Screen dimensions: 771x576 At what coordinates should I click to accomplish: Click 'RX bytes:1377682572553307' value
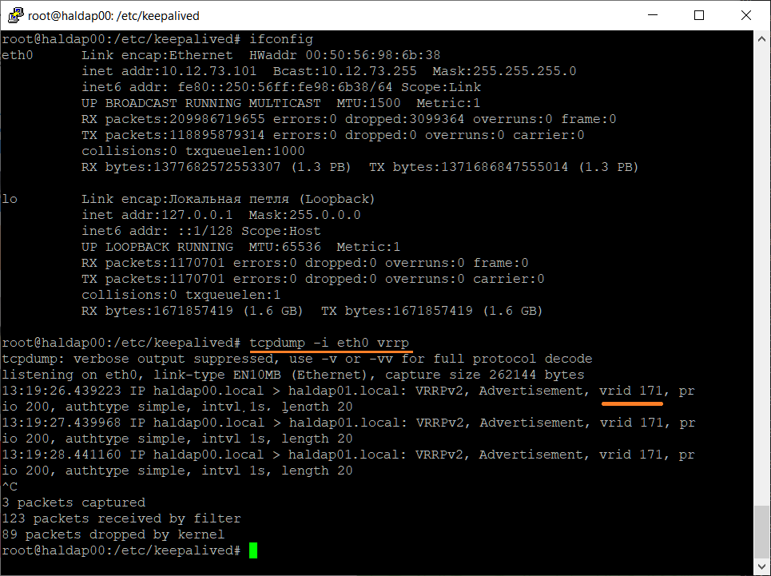click(181, 167)
